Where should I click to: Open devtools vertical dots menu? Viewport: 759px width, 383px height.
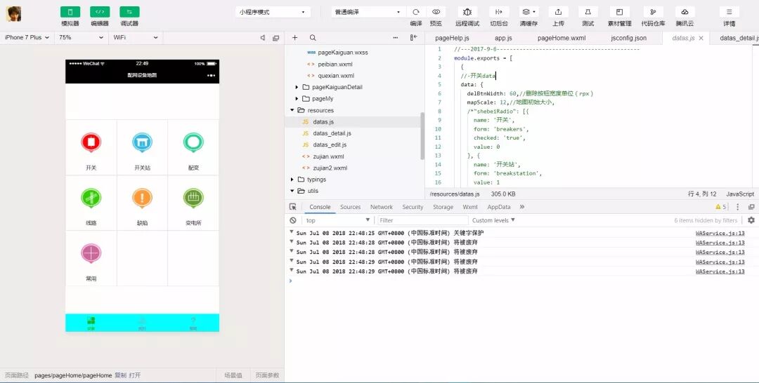[738, 207]
